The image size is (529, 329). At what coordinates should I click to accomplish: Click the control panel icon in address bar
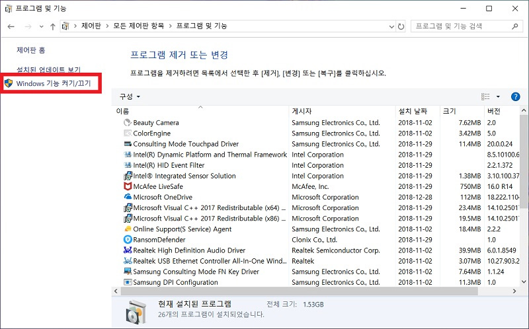pos(65,26)
